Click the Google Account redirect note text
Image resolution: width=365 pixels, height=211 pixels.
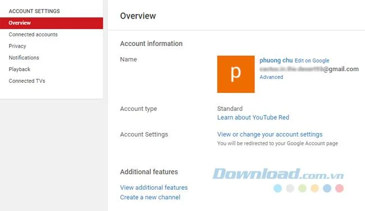pyautogui.click(x=277, y=143)
